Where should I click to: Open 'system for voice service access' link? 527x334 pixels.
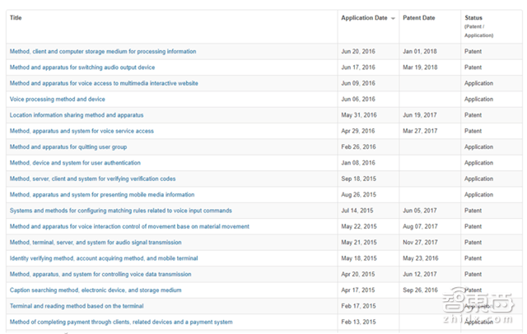pos(82,131)
